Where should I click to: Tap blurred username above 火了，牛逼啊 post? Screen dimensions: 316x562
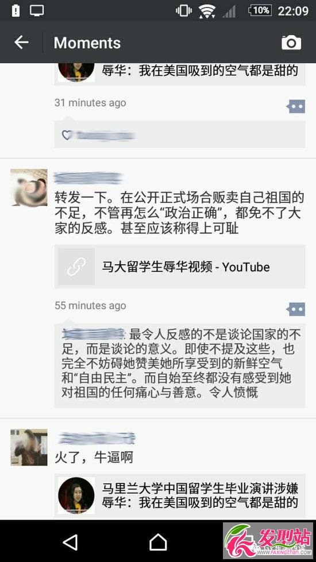point(97,438)
